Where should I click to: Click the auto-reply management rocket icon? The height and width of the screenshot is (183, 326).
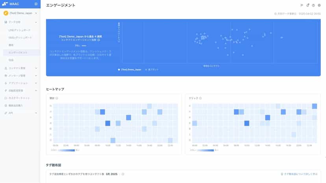[6, 90]
